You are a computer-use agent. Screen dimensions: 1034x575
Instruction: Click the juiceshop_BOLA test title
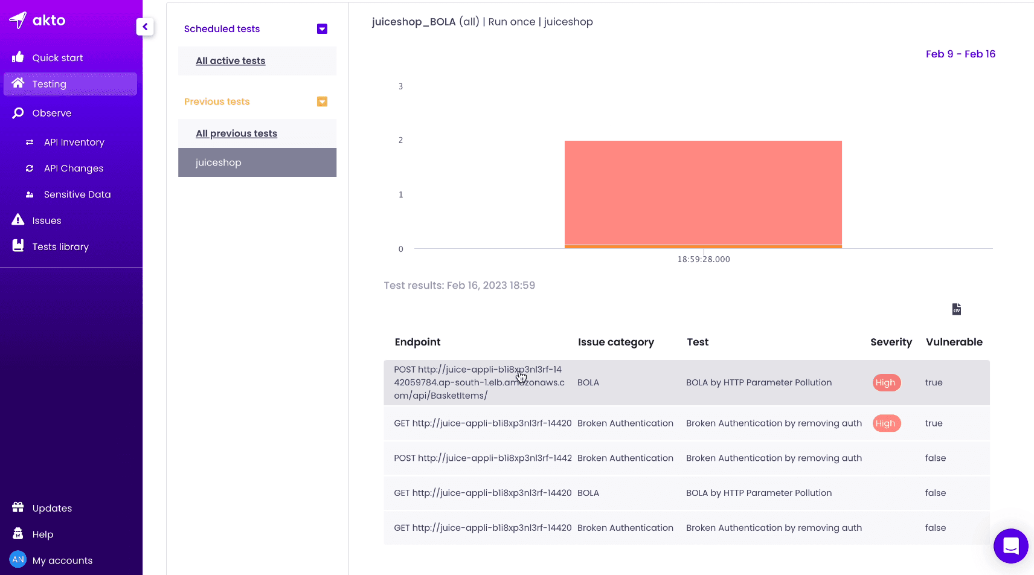414,22
